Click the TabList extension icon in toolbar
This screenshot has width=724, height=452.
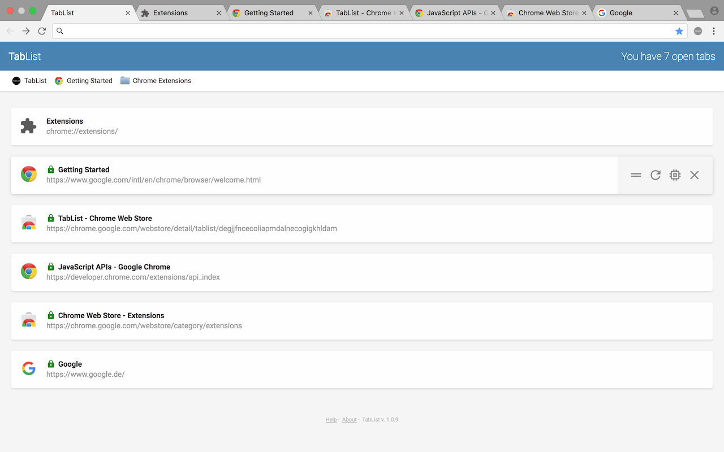point(698,31)
